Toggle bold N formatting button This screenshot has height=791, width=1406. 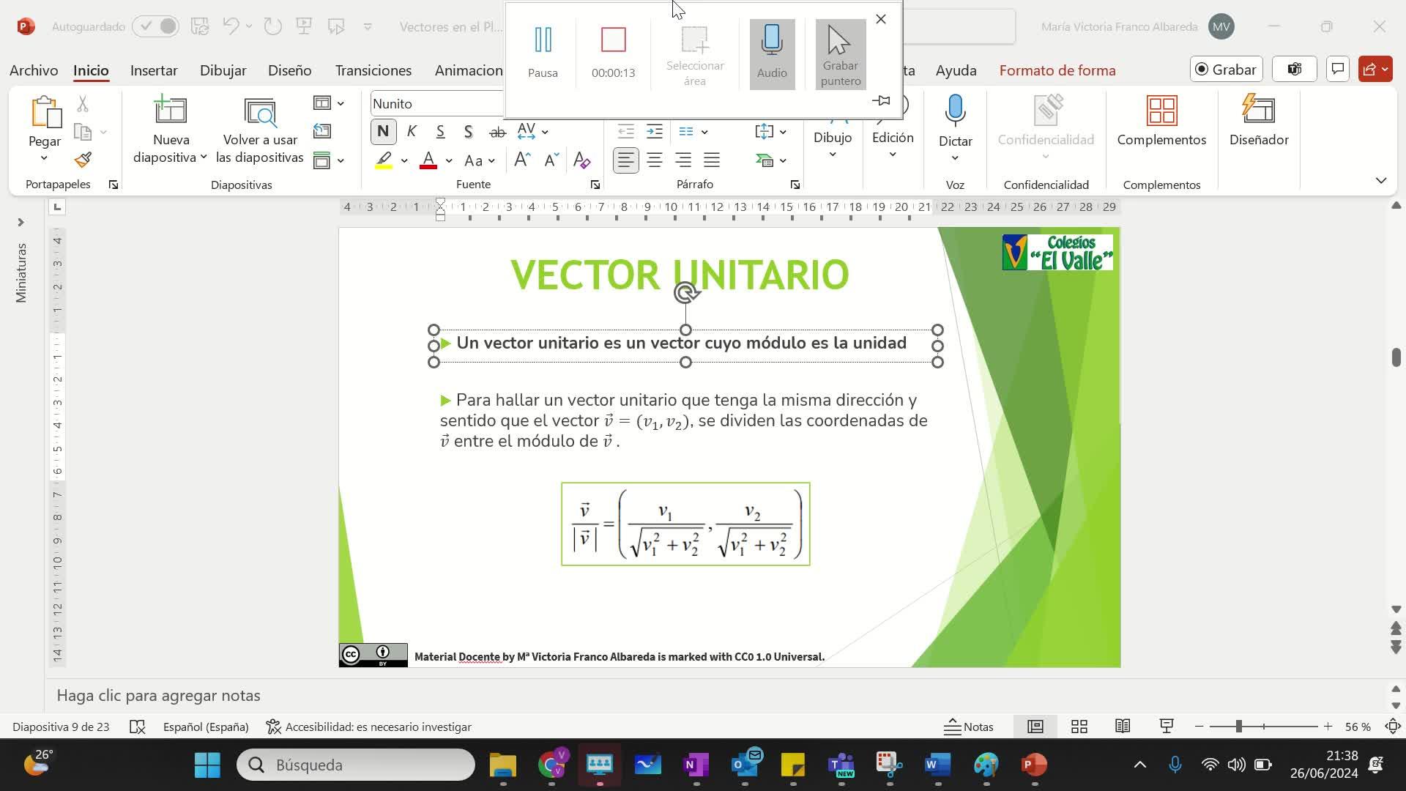pos(382,132)
